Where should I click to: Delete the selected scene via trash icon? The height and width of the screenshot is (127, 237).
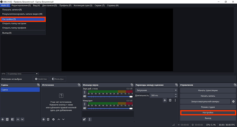pos(7,119)
